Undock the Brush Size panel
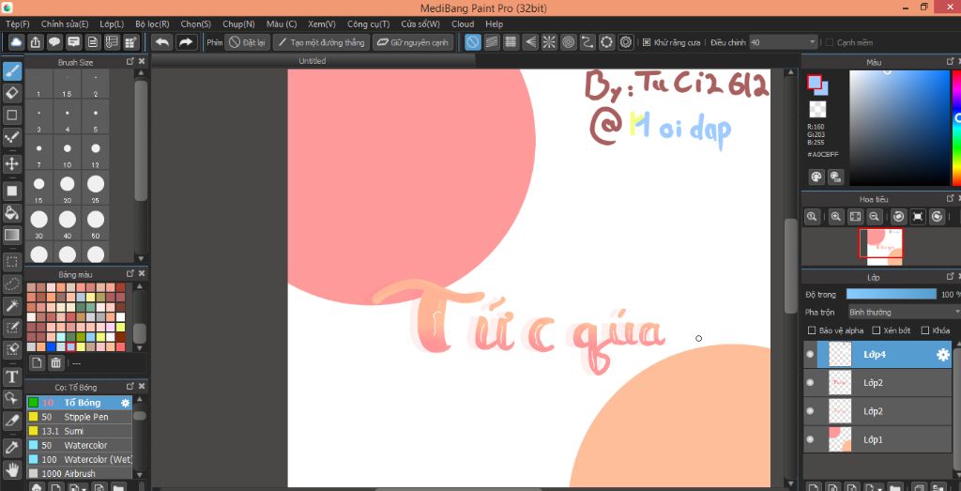The width and height of the screenshot is (961, 491). [x=130, y=61]
